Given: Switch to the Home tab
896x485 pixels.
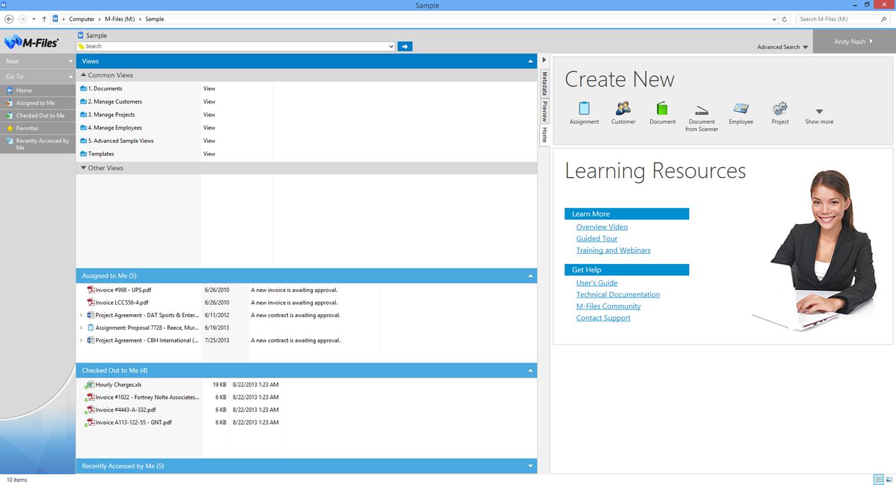Looking at the screenshot, I should 544,134.
